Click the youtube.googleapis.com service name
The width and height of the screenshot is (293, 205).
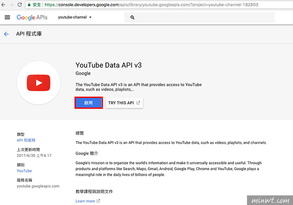pyautogui.click(x=38, y=186)
